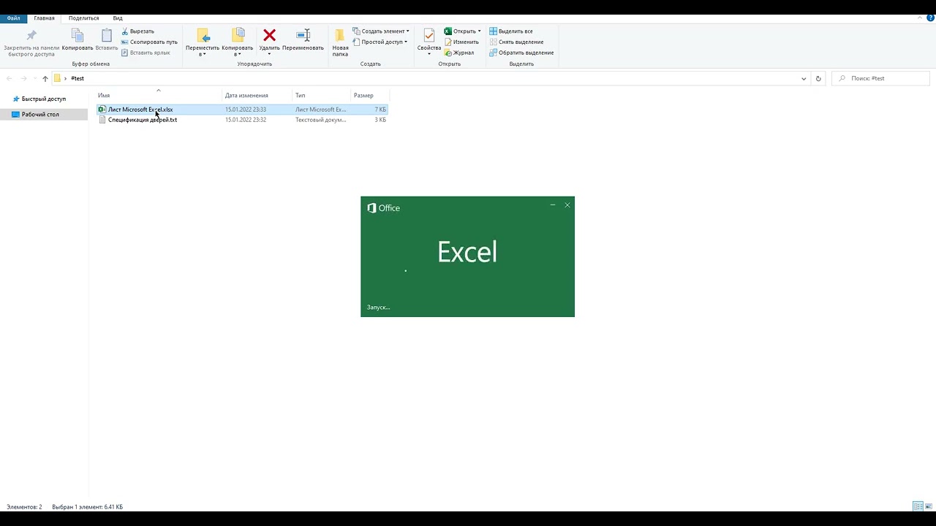
Task: Close the Excel splash screen
Action: tap(567, 205)
